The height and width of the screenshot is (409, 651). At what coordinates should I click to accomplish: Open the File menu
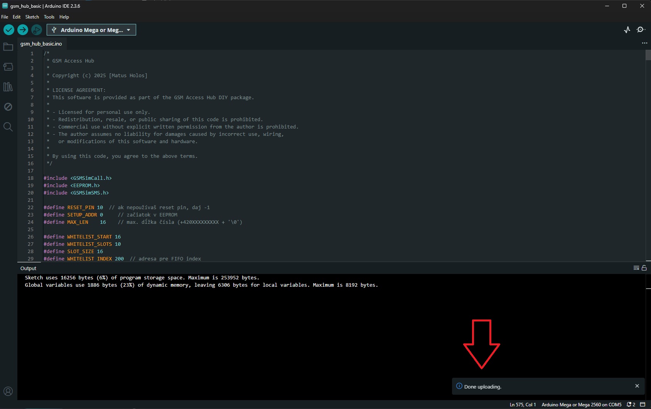5,17
